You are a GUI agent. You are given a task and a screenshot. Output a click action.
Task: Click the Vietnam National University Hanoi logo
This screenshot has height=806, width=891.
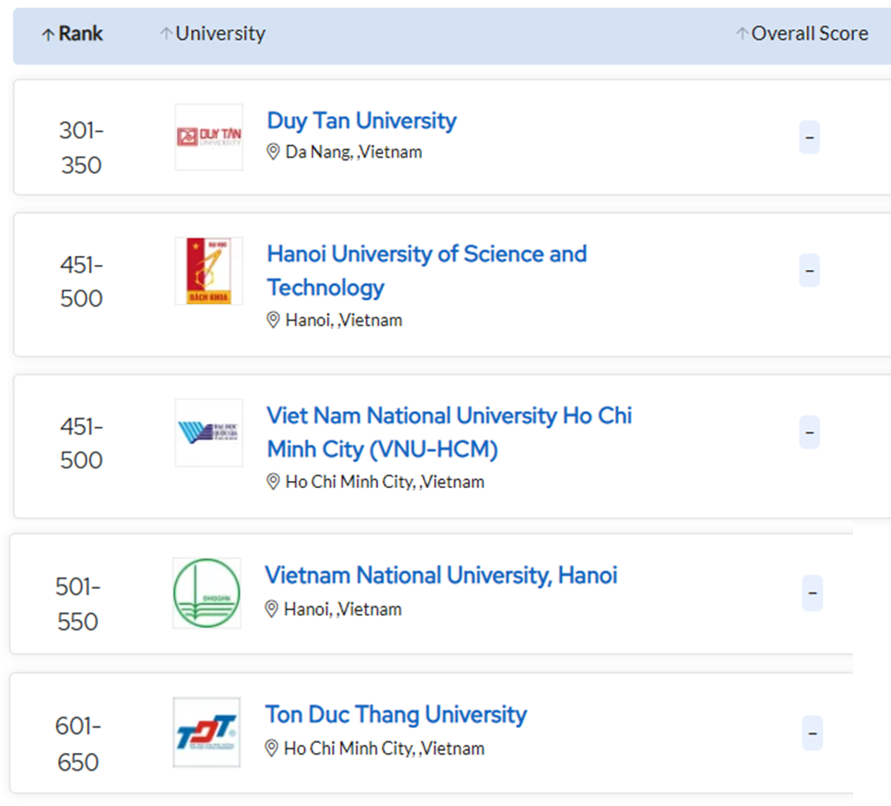coord(206,593)
